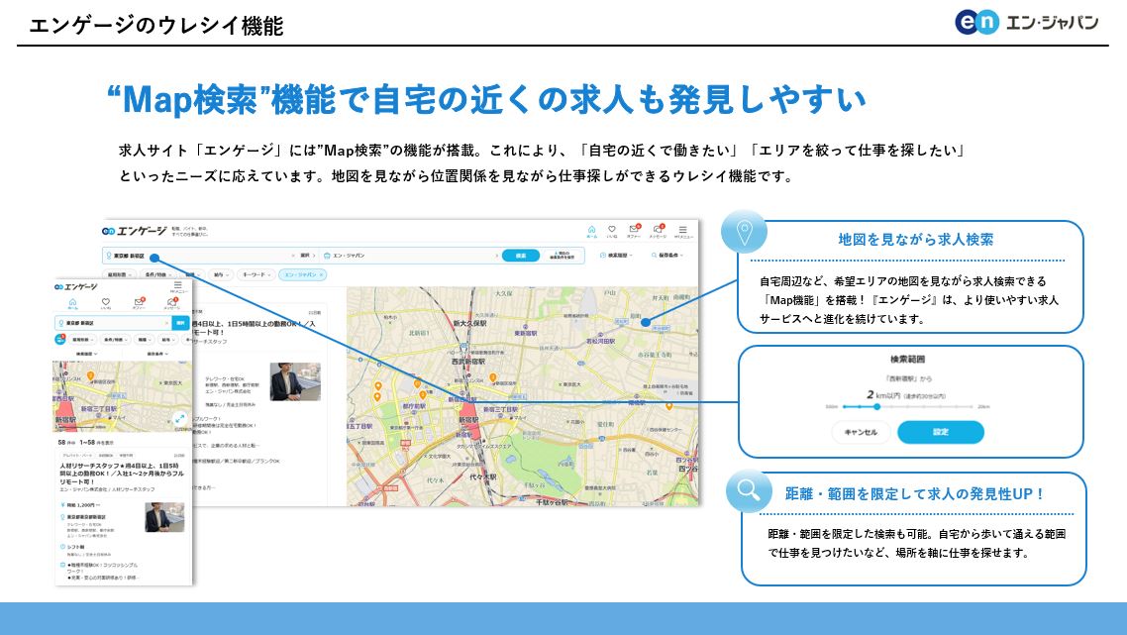Open the hamburger menu in the mobile view
The height and width of the screenshot is (635, 1127).
tap(177, 284)
